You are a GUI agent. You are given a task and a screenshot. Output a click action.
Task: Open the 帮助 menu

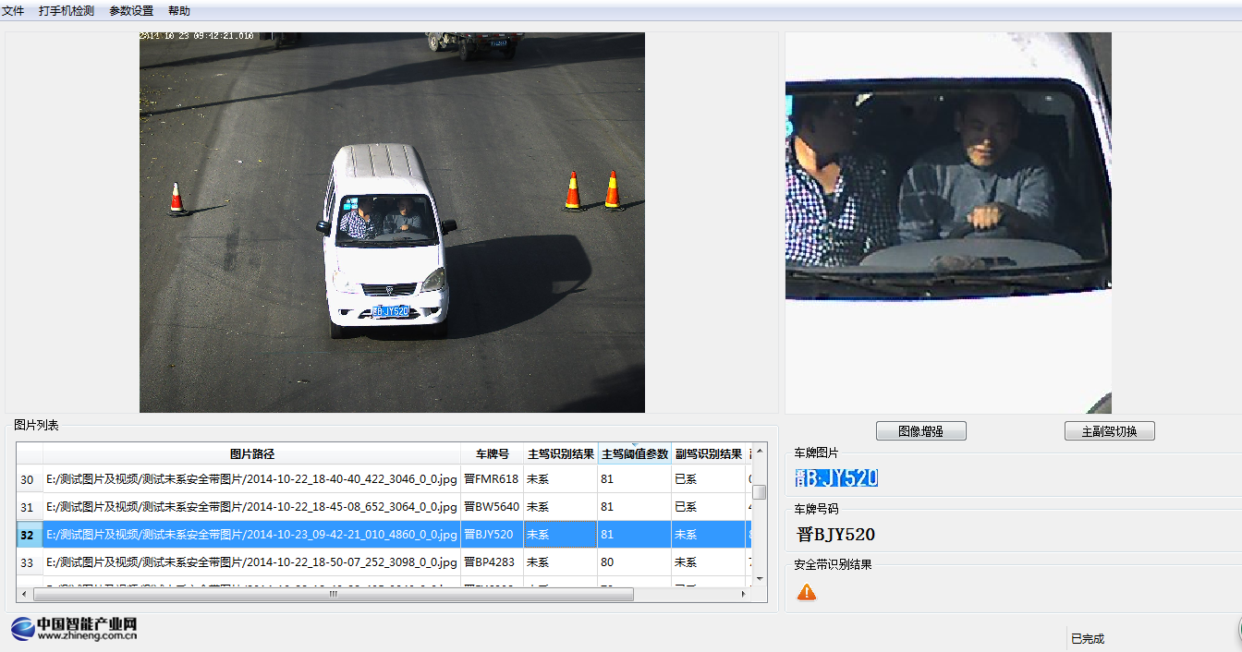(179, 11)
